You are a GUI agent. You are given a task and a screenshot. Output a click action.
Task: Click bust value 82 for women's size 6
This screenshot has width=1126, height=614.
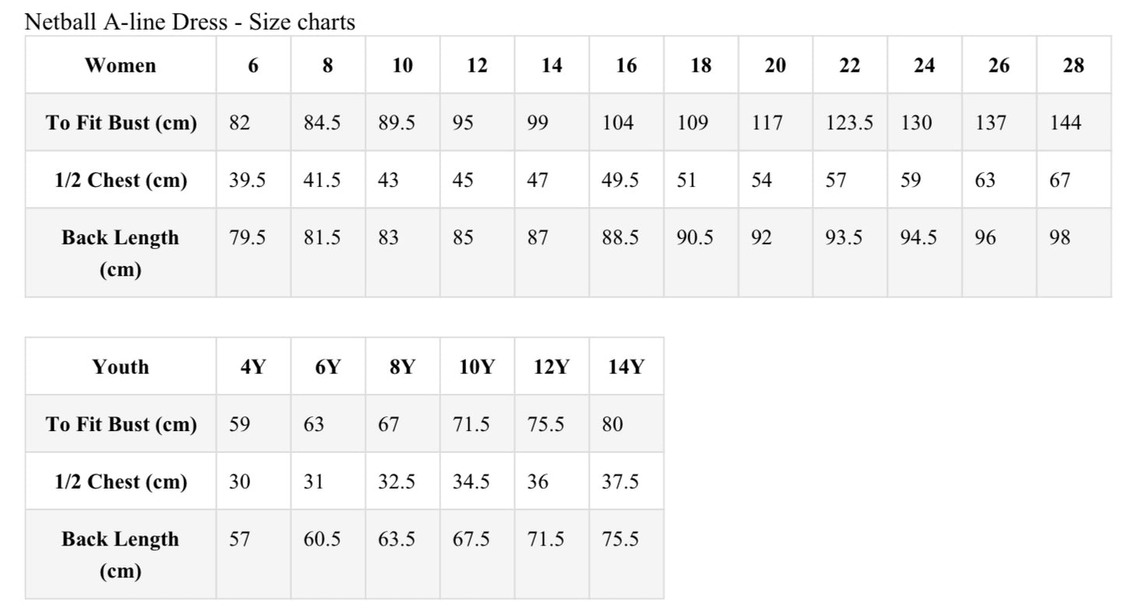point(240,123)
